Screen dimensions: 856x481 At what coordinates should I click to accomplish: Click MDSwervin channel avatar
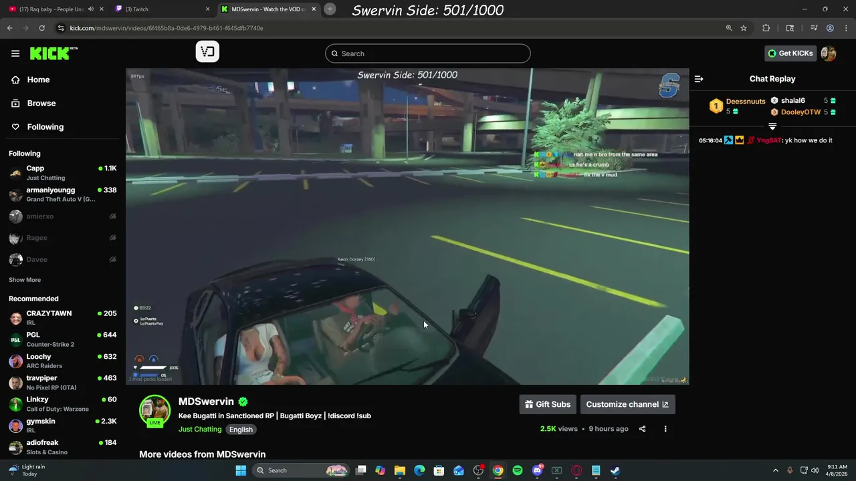pyautogui.click(x=154, y=411)
